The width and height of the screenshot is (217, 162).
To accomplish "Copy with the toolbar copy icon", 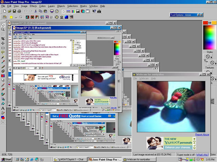I will click(x=40, y=11).
